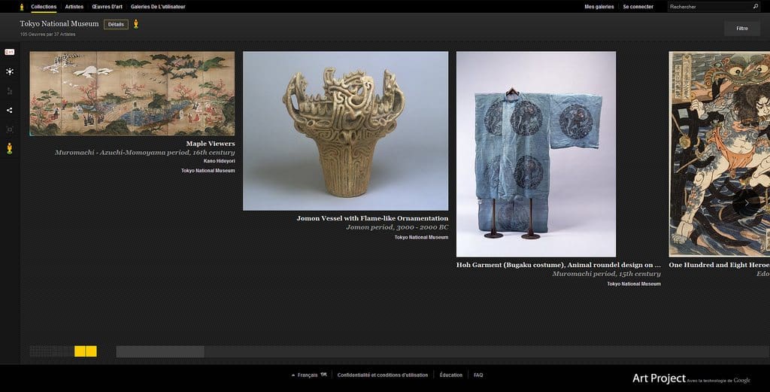
Task: Open the Maple Viewers painting thumbnail
Action: tap(132, 93)
